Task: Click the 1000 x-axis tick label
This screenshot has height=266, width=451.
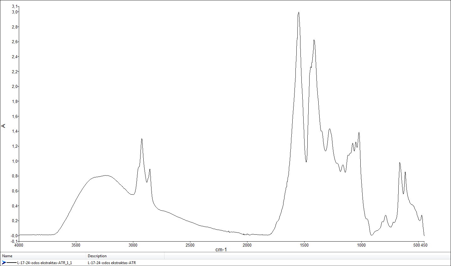Action: tap(361, 245)
